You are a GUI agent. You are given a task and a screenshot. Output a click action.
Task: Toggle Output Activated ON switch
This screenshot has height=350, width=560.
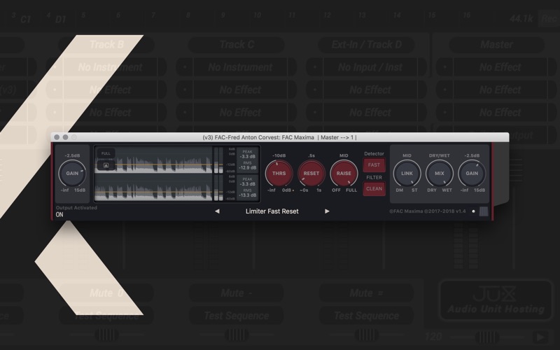59,215
